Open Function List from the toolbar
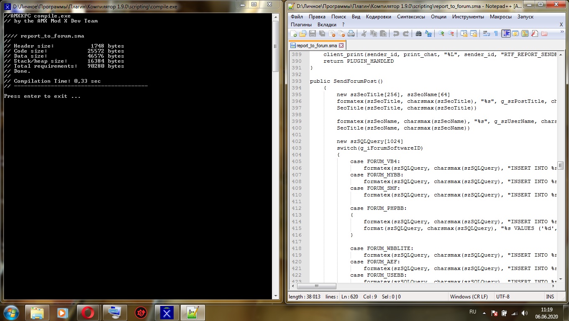The height and width of the screenshot is (321, 569). [x=535, y=34]
